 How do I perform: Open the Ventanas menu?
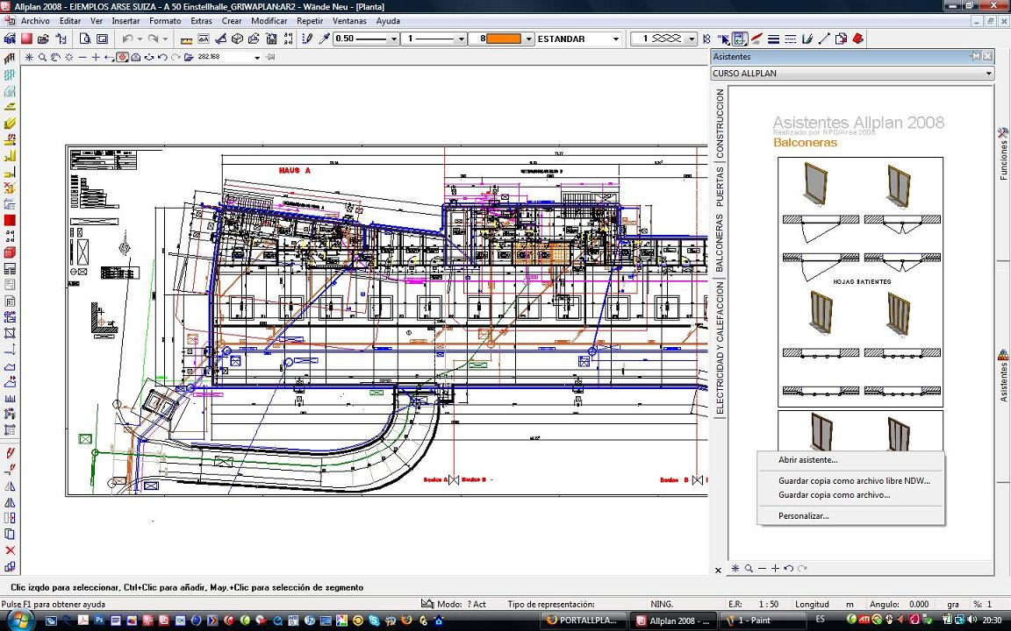coord(348,21)
